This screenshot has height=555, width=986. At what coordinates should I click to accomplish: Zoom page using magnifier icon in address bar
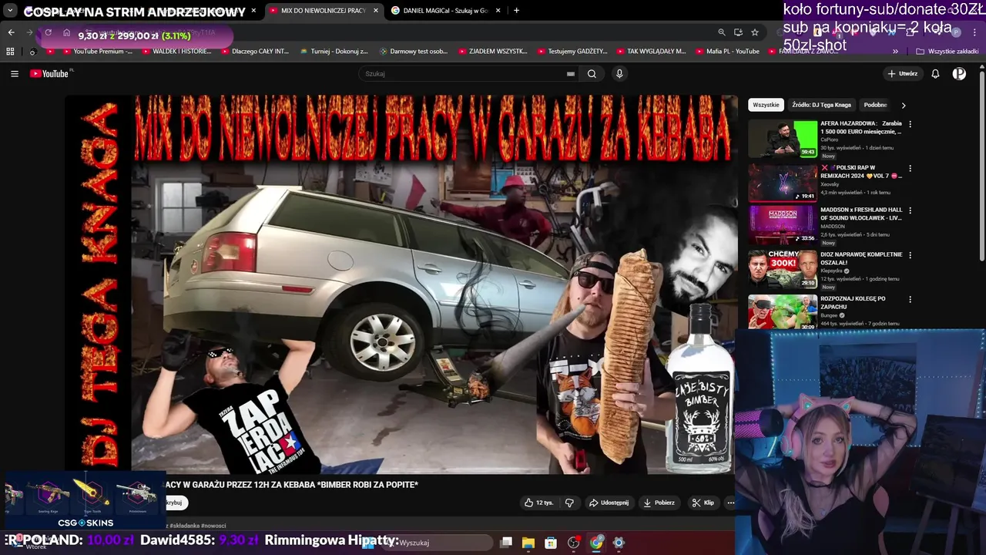coord(721,32)
